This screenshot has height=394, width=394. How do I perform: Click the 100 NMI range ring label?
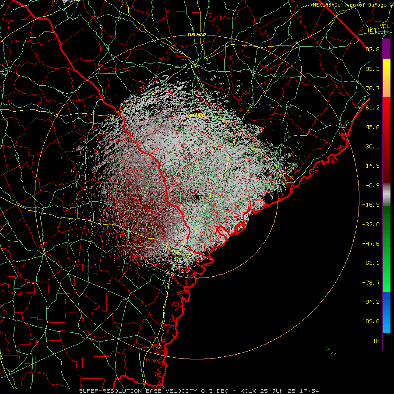pyautogui.click(x=197, y=35)
